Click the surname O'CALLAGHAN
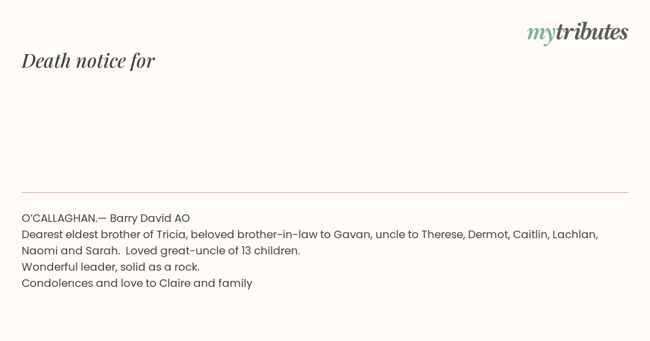 [59, 218]
